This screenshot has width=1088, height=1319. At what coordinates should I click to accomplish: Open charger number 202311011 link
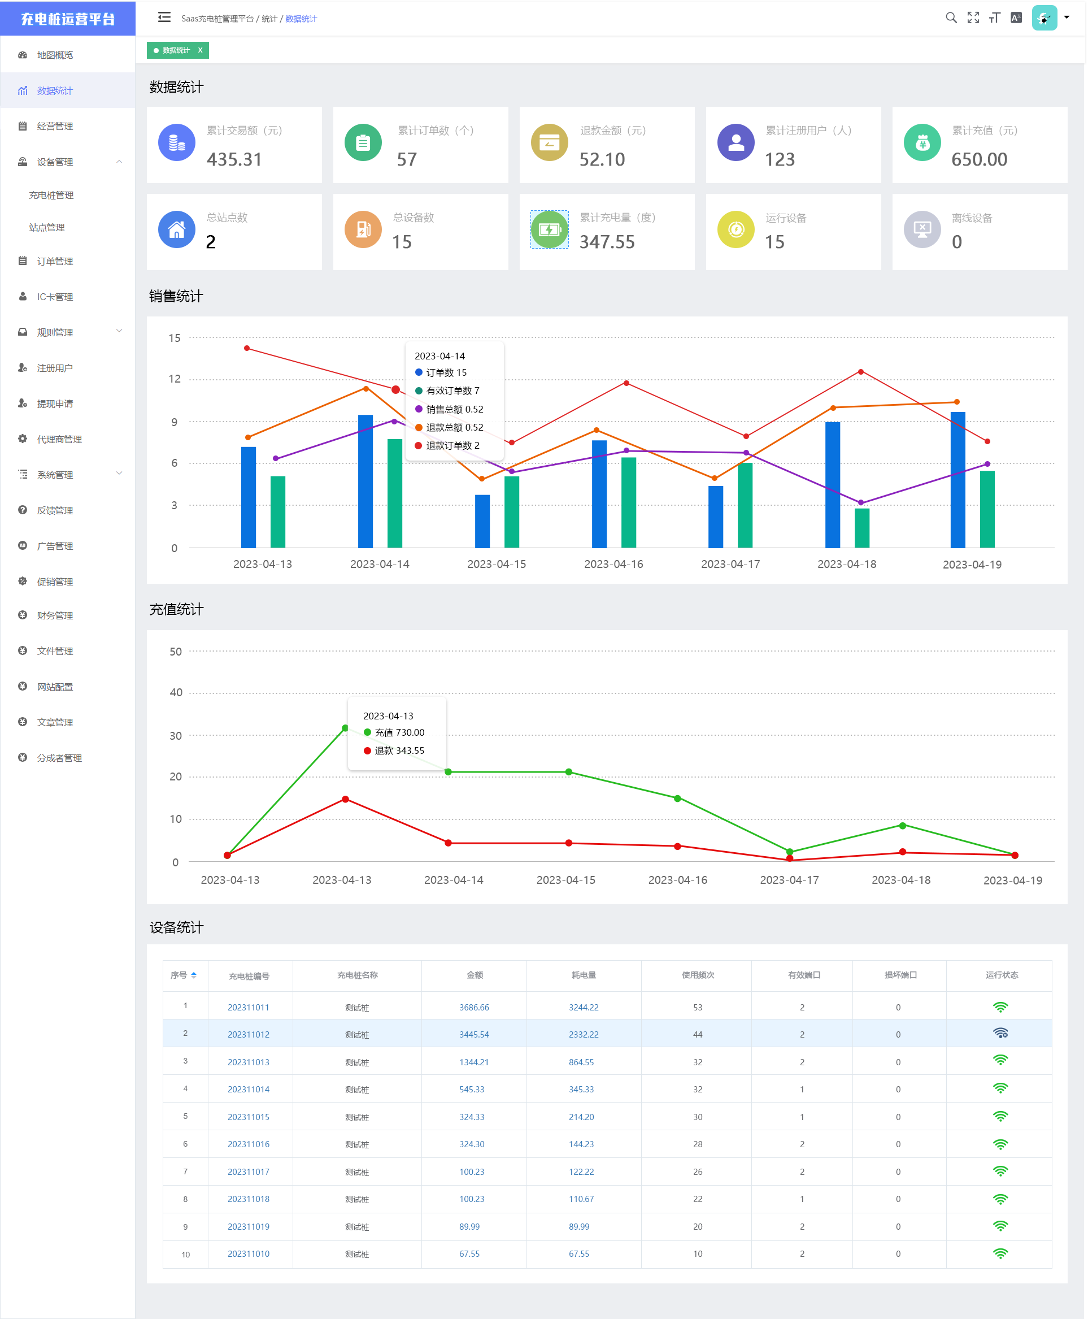tap(248, 1007)
